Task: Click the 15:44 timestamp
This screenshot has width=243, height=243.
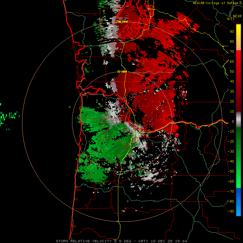Action: tap(181, 241)
